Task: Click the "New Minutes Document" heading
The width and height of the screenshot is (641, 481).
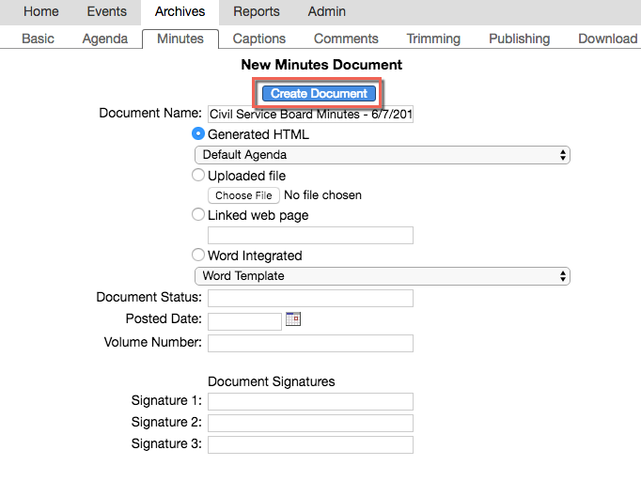Action: 321,65
